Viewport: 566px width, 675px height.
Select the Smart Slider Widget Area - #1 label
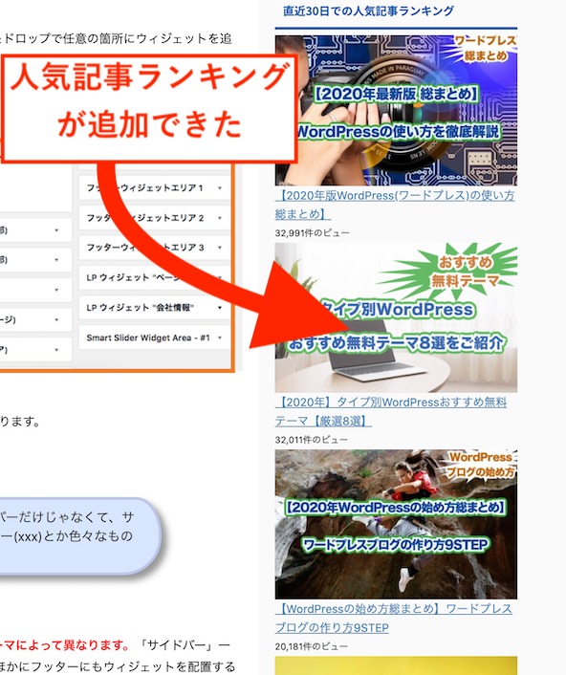tap(148, 337)
